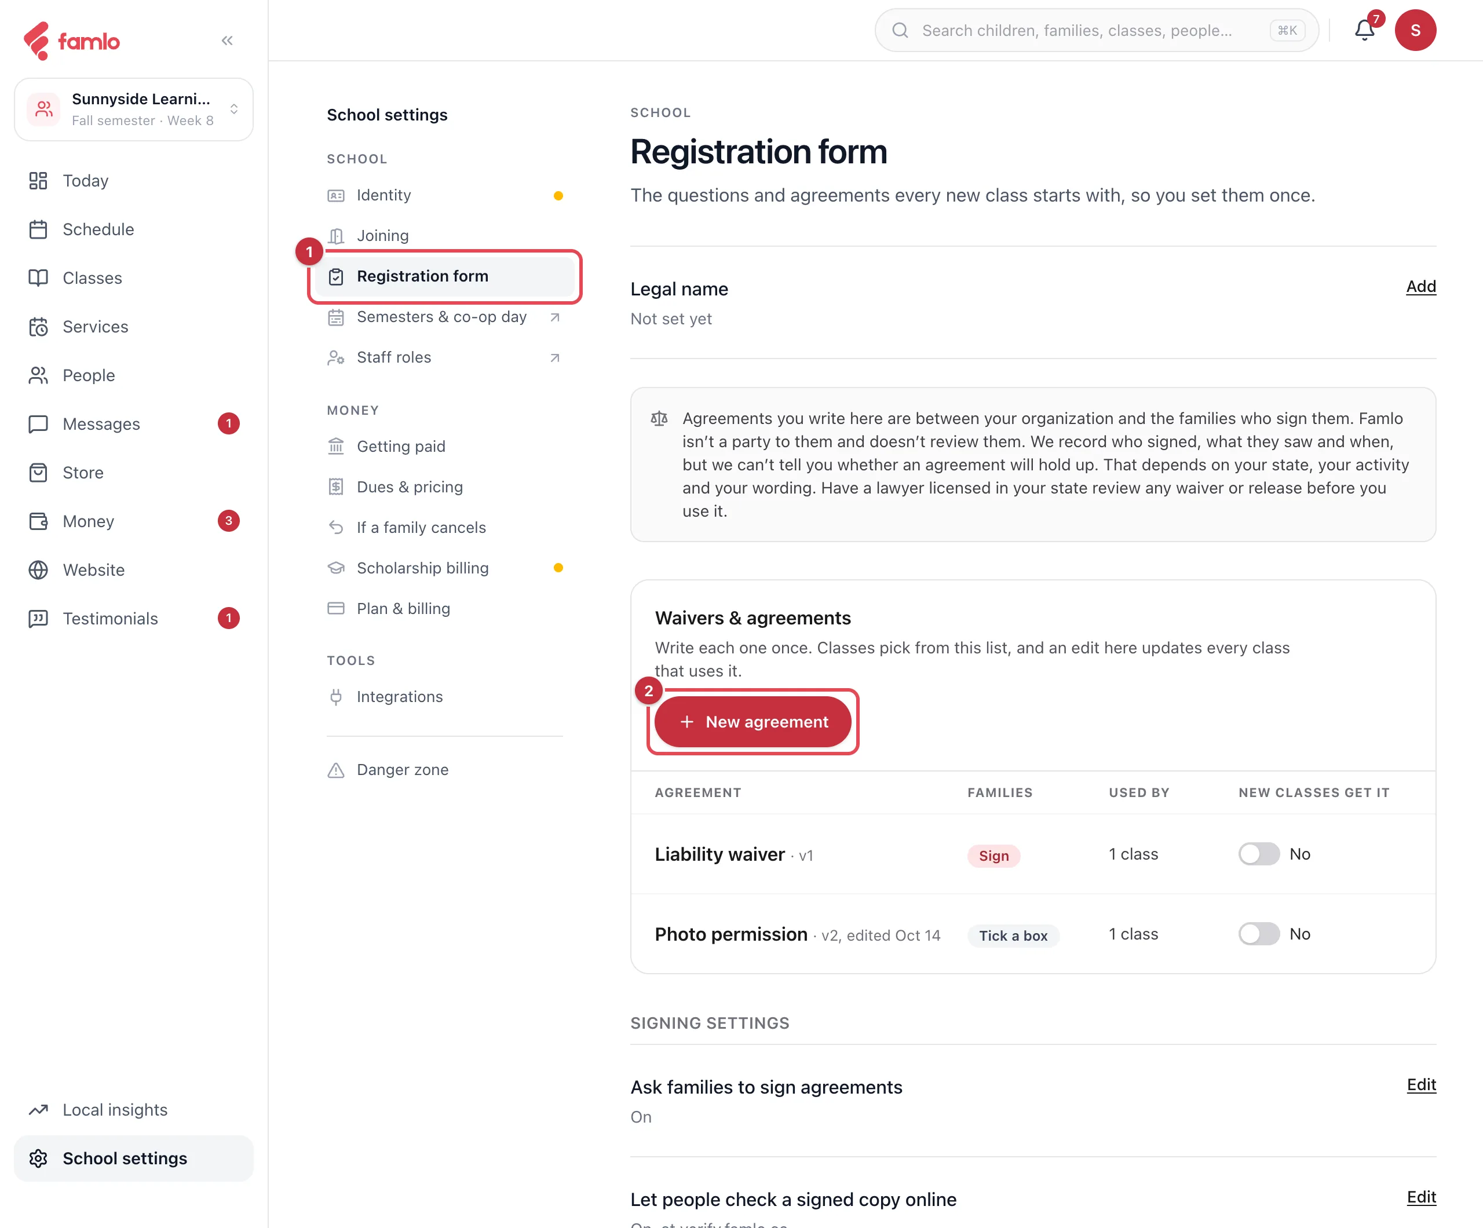The height and width of the screenshot is (1228, 1483).
Task: Click the Sign badge for Liability waiver
Action: [x=993, y=856]
